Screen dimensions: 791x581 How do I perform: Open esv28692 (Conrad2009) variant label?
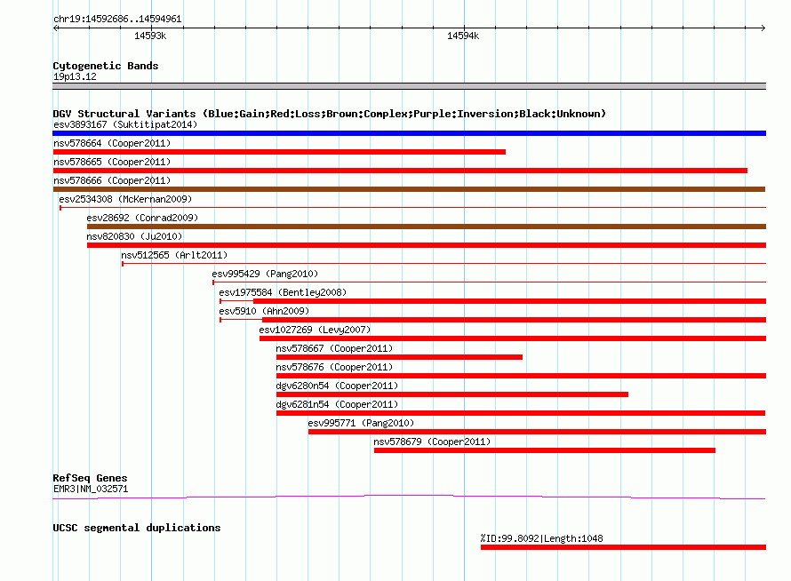(x=142, y=218)
